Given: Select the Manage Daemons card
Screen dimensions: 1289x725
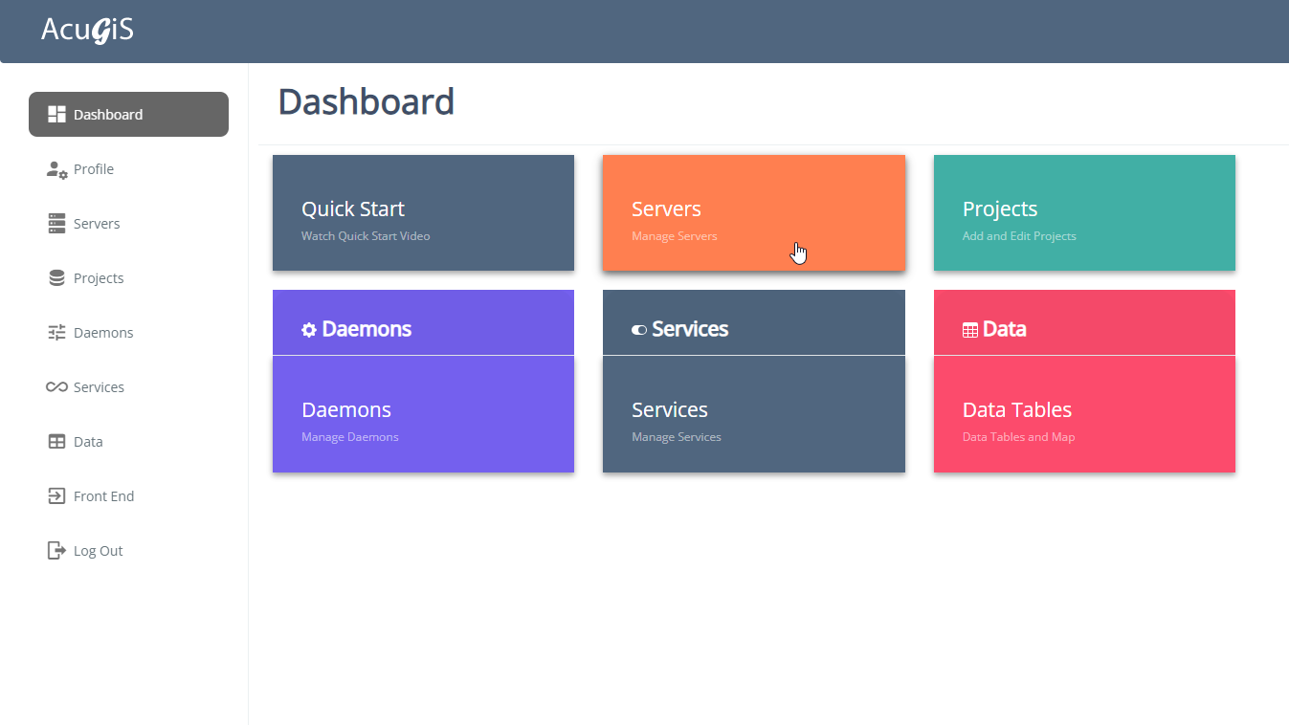Looking at the screenshot, I should [x=423, y=414].
